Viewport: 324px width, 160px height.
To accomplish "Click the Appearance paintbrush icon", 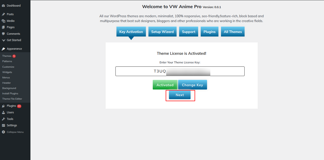I will coord(3,49).
